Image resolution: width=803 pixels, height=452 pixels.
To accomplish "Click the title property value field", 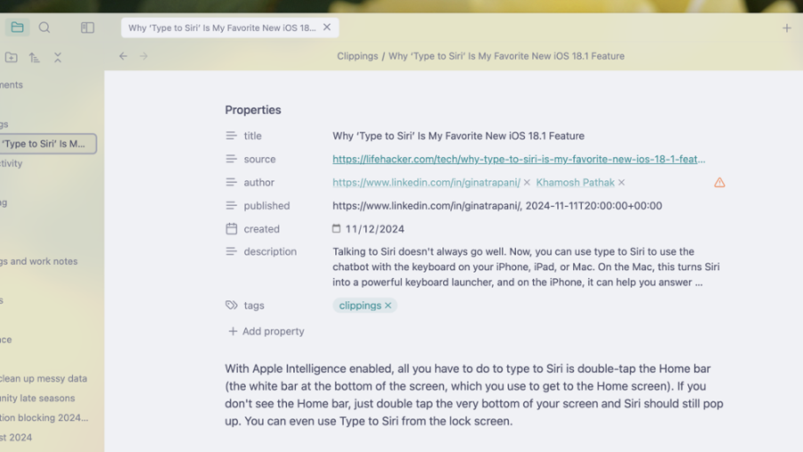I will [x=458, y=136].
